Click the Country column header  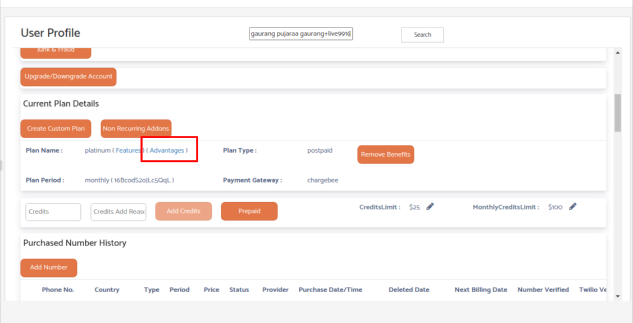[x=107, y=290]
